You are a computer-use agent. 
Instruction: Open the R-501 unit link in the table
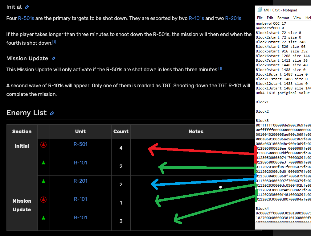(80, 144)
